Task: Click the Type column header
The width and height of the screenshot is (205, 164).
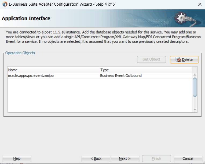Action: (x=146, y=70)
